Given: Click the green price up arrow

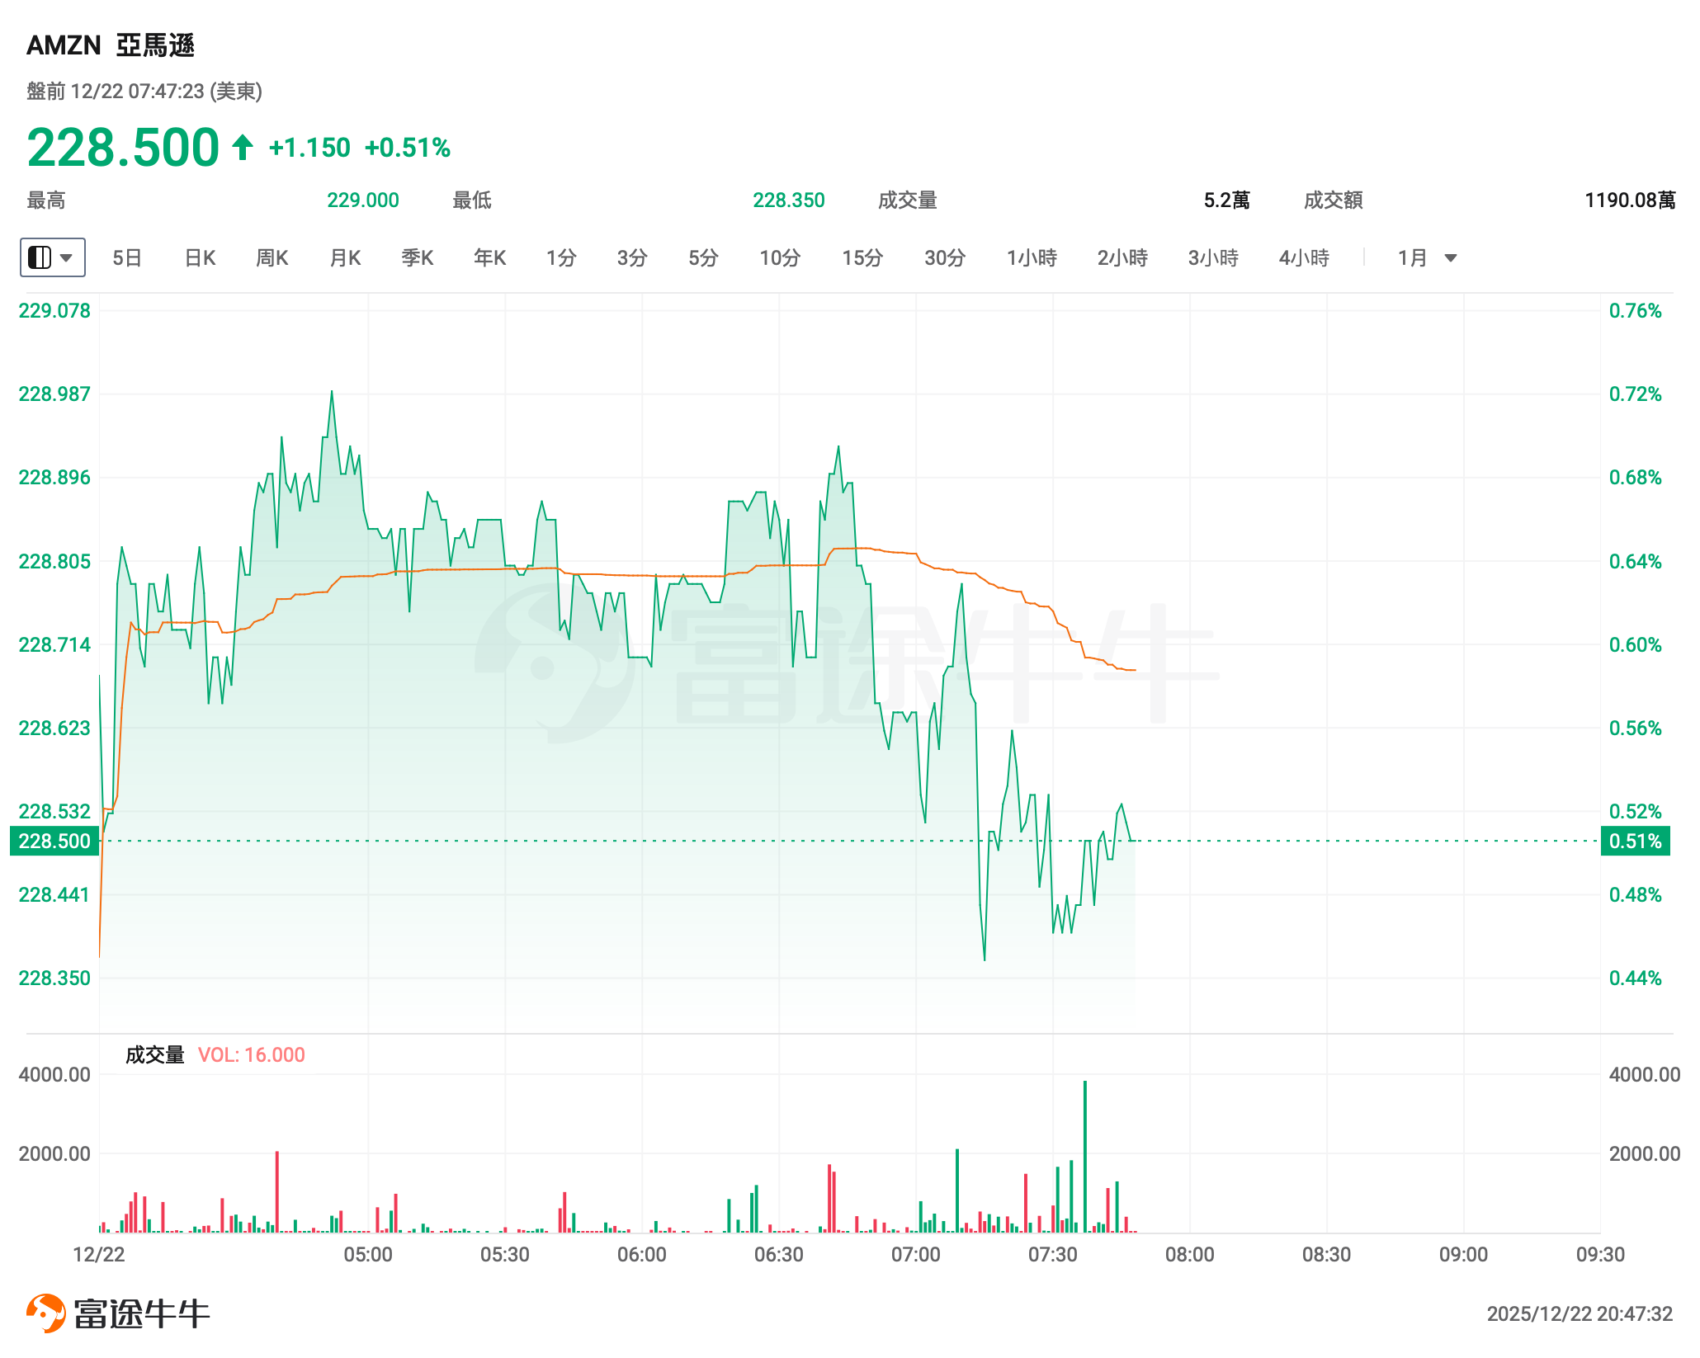Looking at the screenshot, I should (x=242, y=148).
